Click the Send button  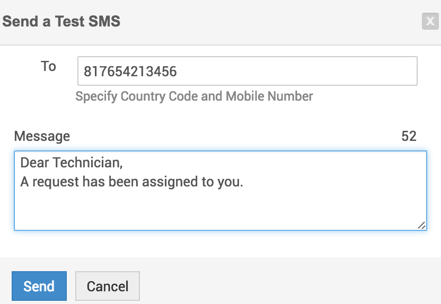point(39,287)
